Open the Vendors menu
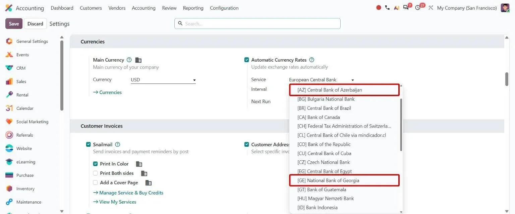This screenshot has width=515, height=214. (x=117, y=8)
